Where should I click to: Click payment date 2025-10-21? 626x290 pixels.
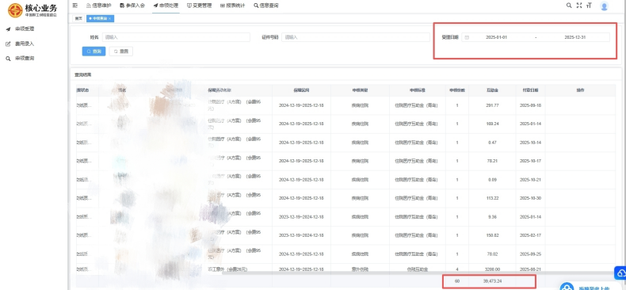pos(530,180)
